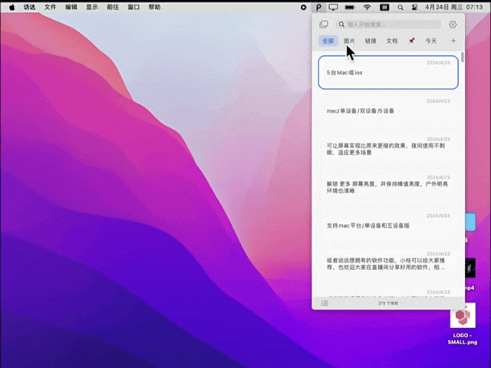
Task: Click the item count label at panel bottom
Action: pyautogui.click(x=388, y=304)
